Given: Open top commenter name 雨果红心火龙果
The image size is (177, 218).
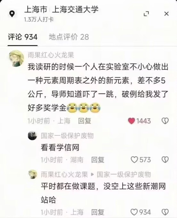Looking at the screenshot, I should (x=51, y=55).
